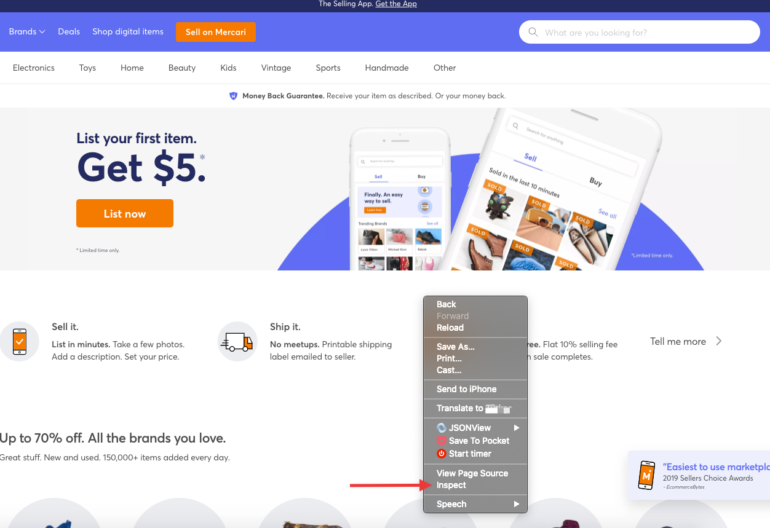The width and height of the screenshot is (770, 528).
Task: Open the Get the App link
Action: pos(396,4)
